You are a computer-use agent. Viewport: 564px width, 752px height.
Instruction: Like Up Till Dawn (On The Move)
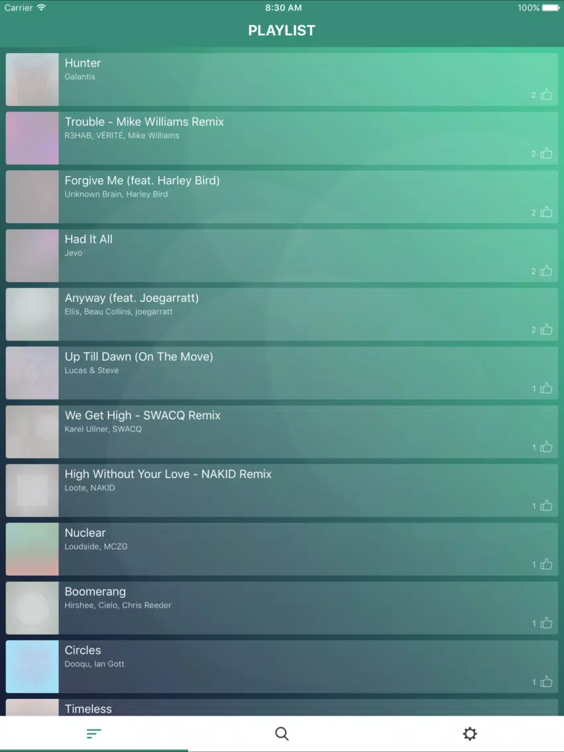546,389
